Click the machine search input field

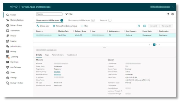click(49, 14)
